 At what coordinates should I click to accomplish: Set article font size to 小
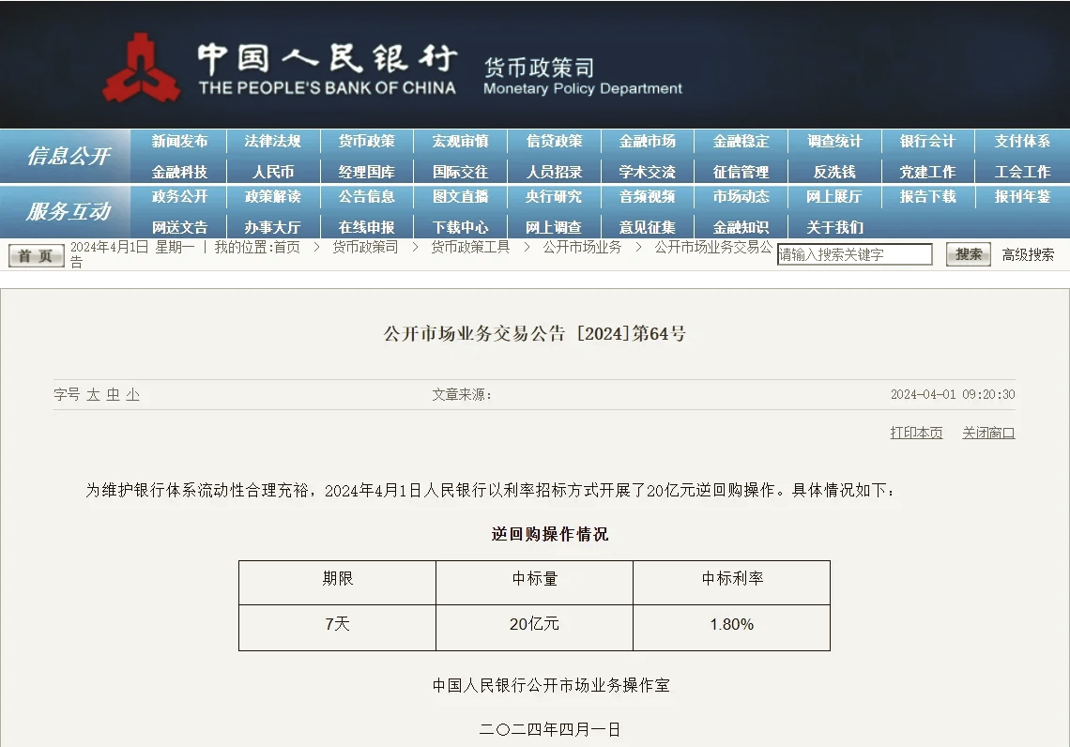click(x=130, y=395)
